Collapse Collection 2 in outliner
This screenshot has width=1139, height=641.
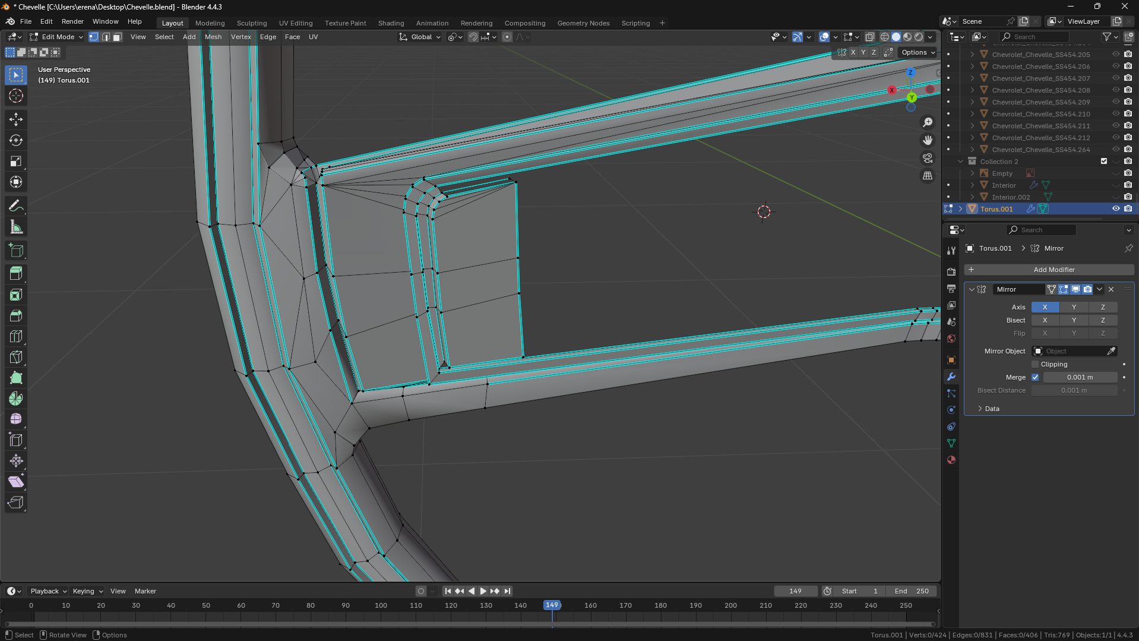[960, 161]
